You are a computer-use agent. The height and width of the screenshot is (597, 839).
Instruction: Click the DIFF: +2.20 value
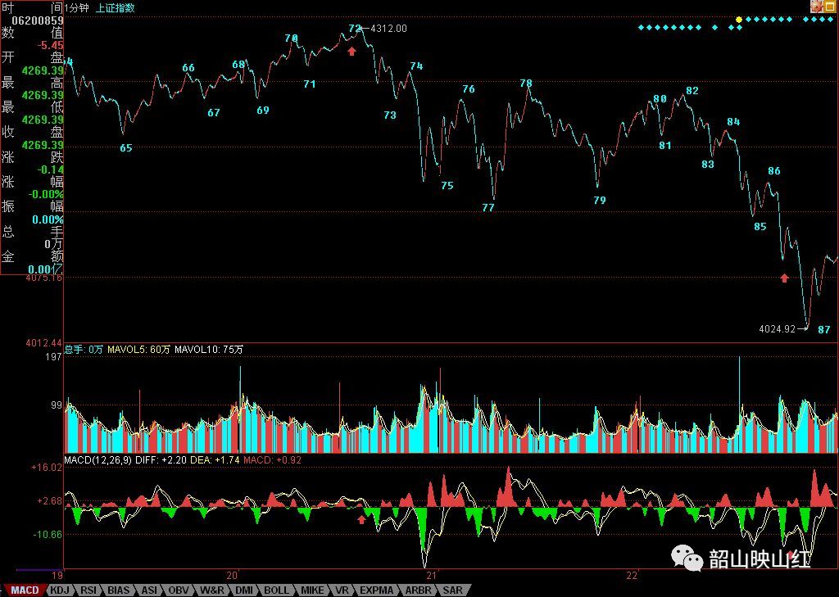point(161,459)
